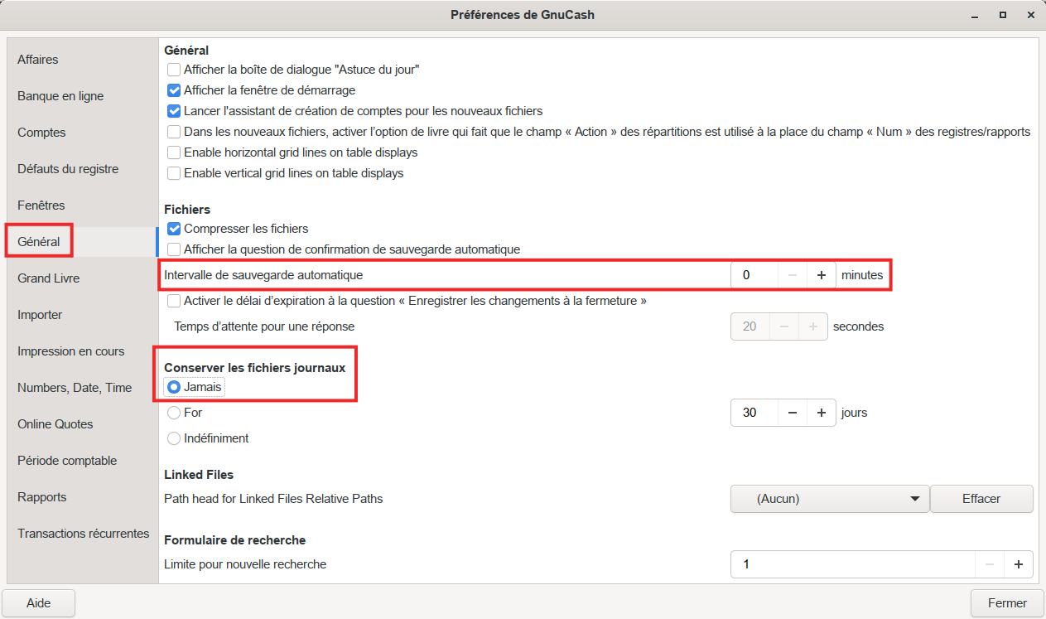Screen dimensions: 1046x619
Task: Click the "Aide" help button
Action: [39, 603]
